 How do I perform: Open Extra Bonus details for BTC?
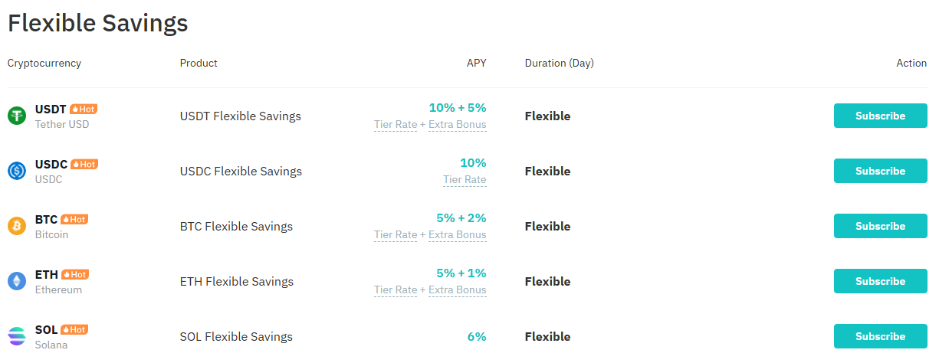[x=458, y=235]
